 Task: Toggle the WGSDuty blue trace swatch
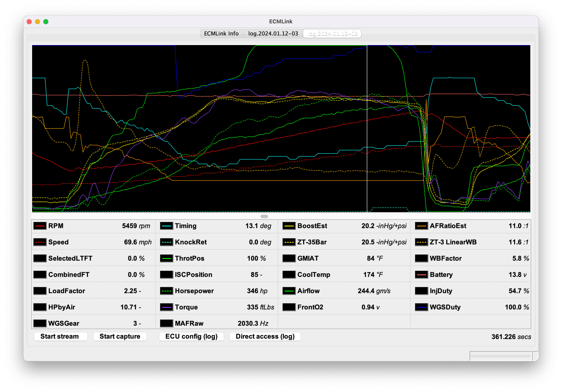[421, 307]
